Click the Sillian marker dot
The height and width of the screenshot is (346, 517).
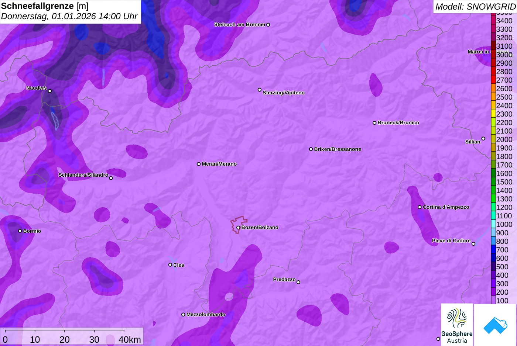point(483,139)
